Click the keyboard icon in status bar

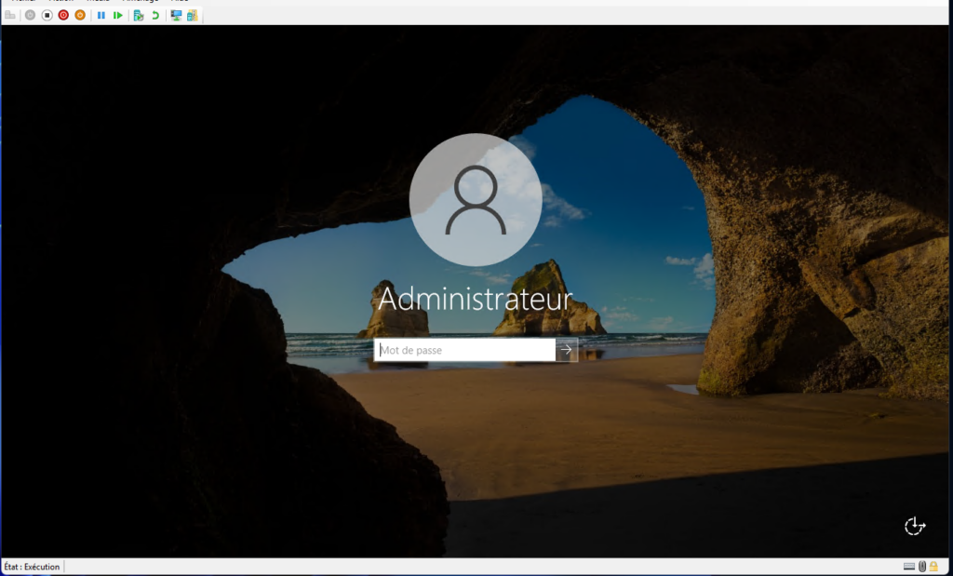908,567
